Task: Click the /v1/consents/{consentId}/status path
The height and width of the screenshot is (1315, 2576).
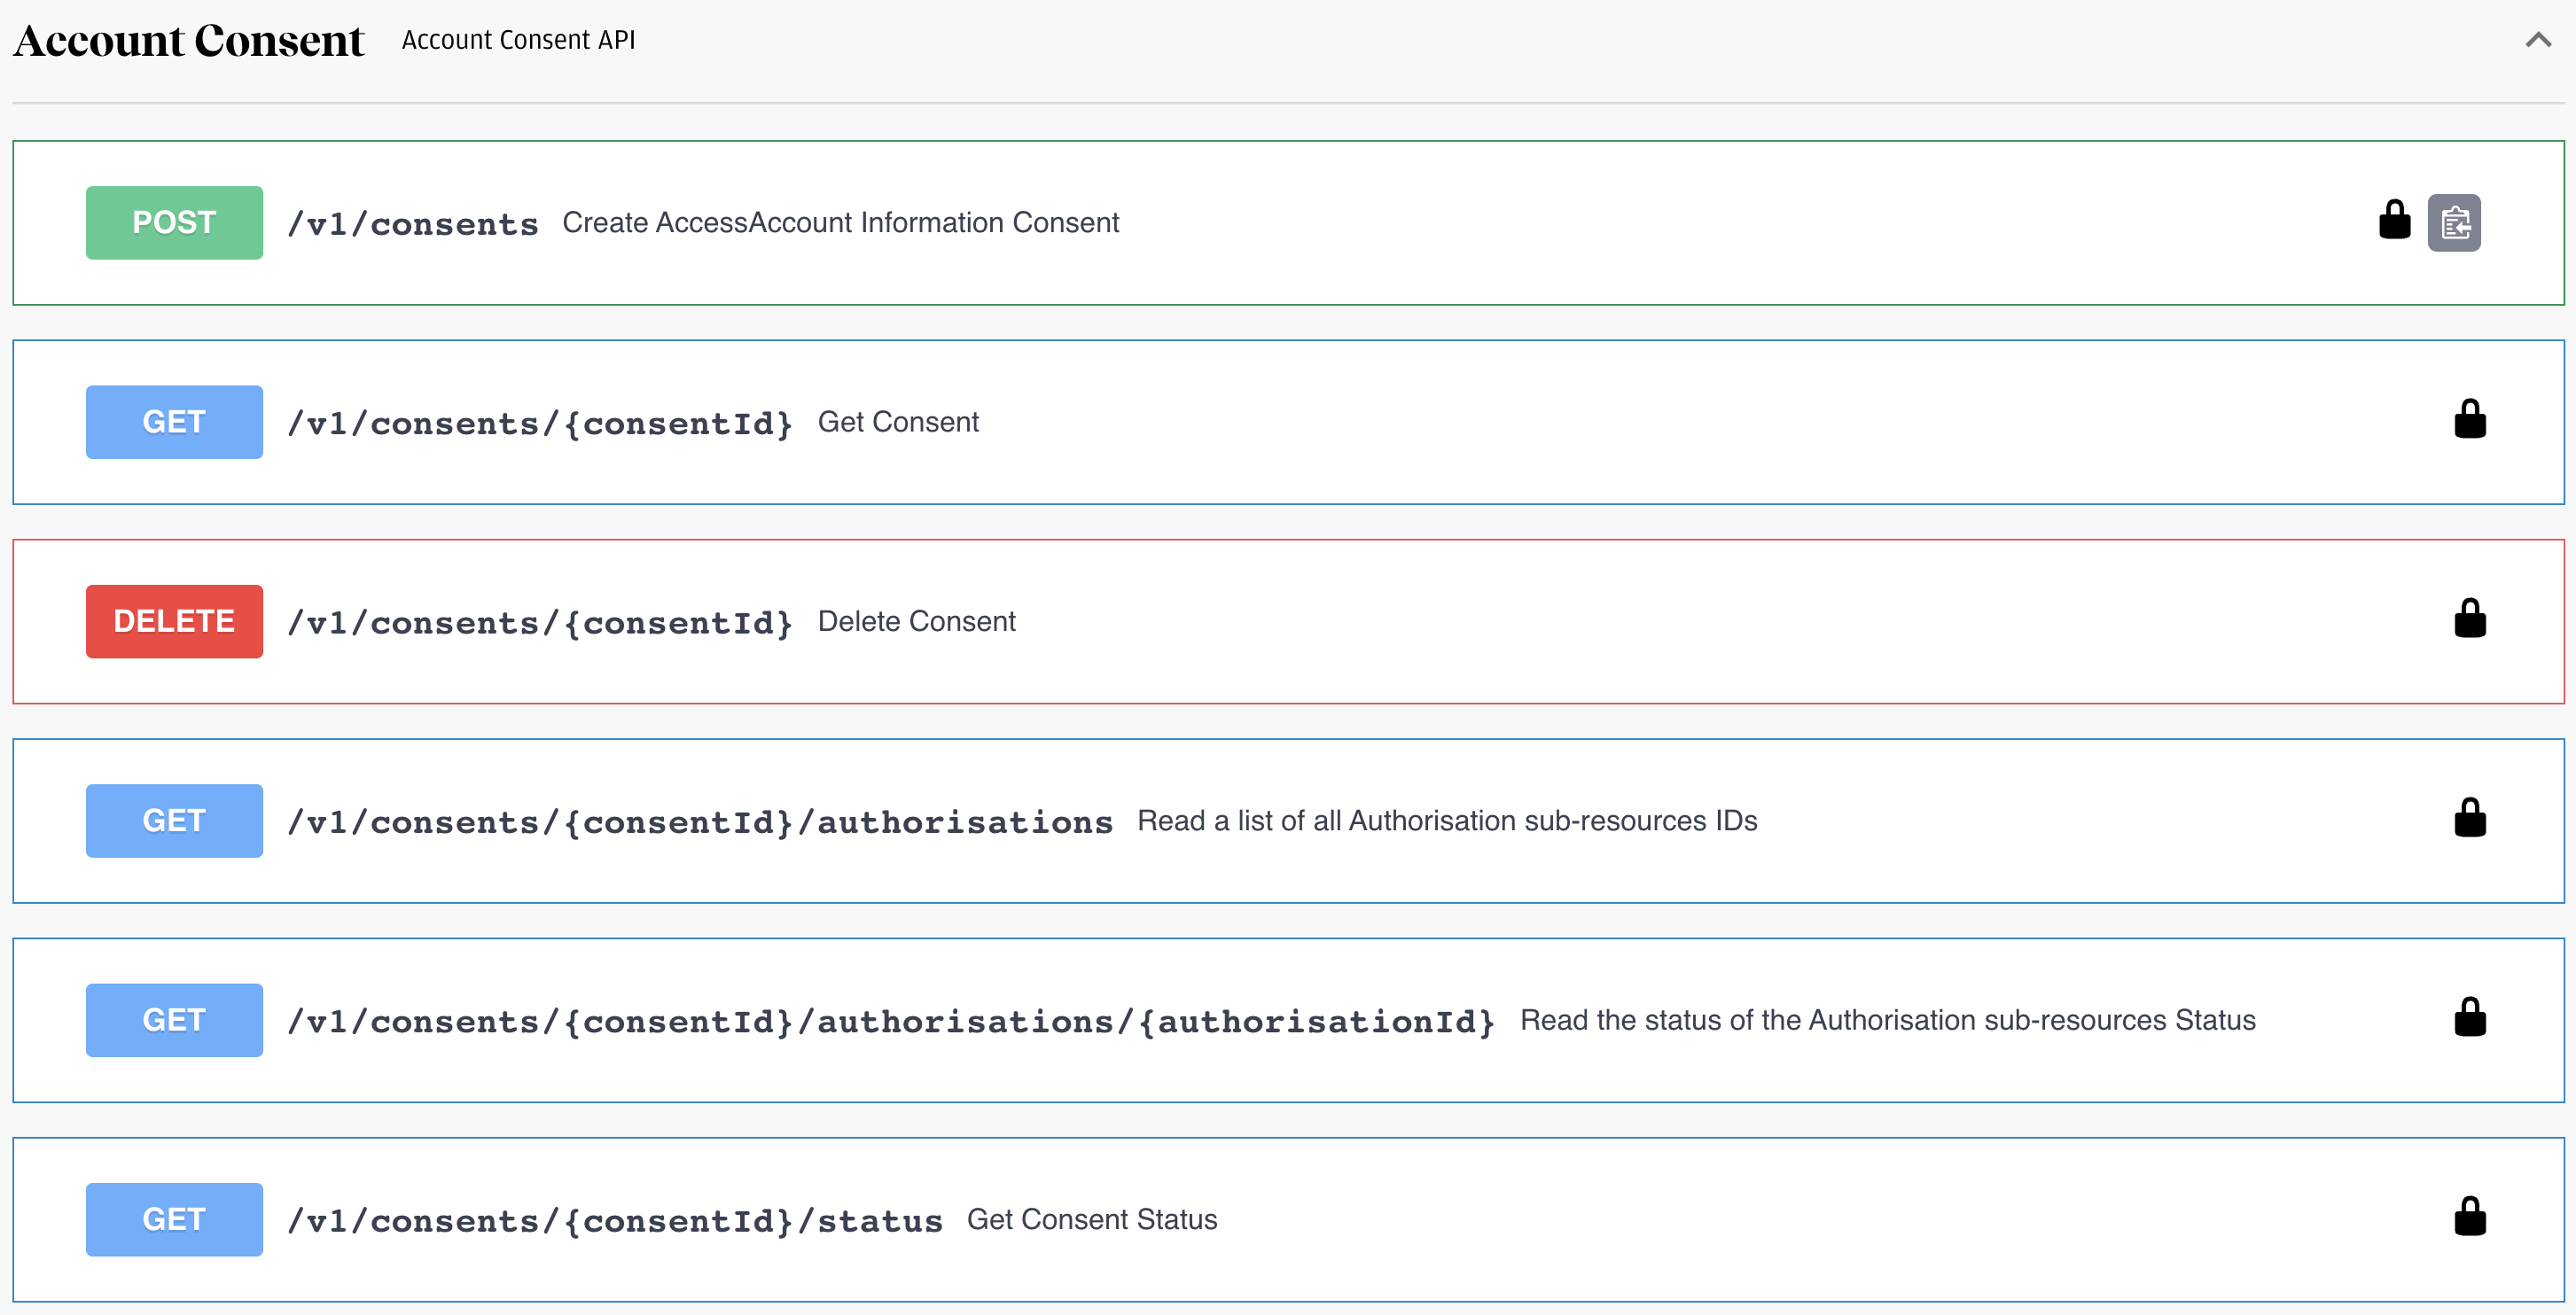Action: [x=614, y=1221]
